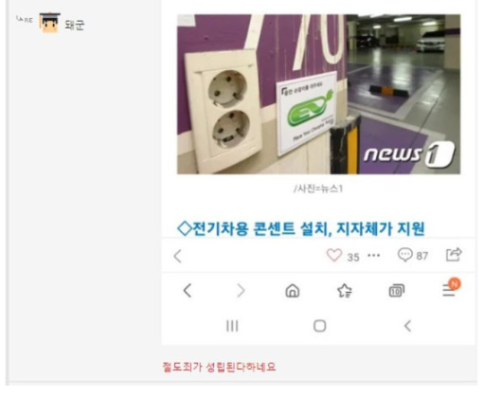
Task: Open the hamburger menu with N badge
Action: coord(451,288)
